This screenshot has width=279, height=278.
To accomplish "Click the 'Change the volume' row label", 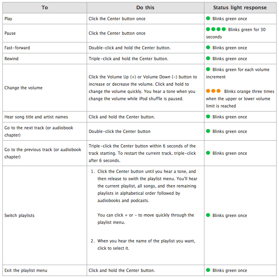I will click(x=23, y=88).
